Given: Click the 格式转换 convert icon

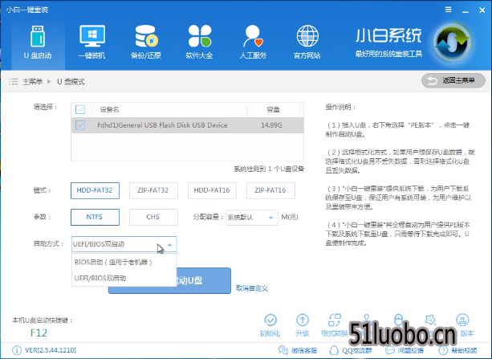Looking at the screenshot, I should [x=335, y=320].
